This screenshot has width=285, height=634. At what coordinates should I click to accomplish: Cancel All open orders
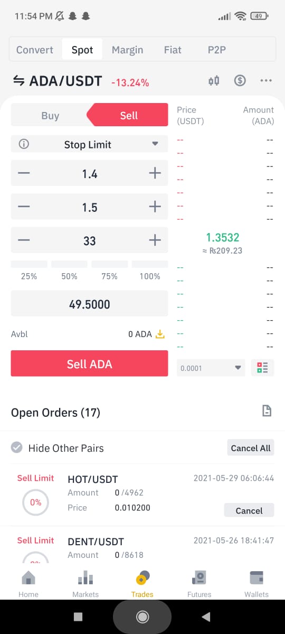point(251,448)
